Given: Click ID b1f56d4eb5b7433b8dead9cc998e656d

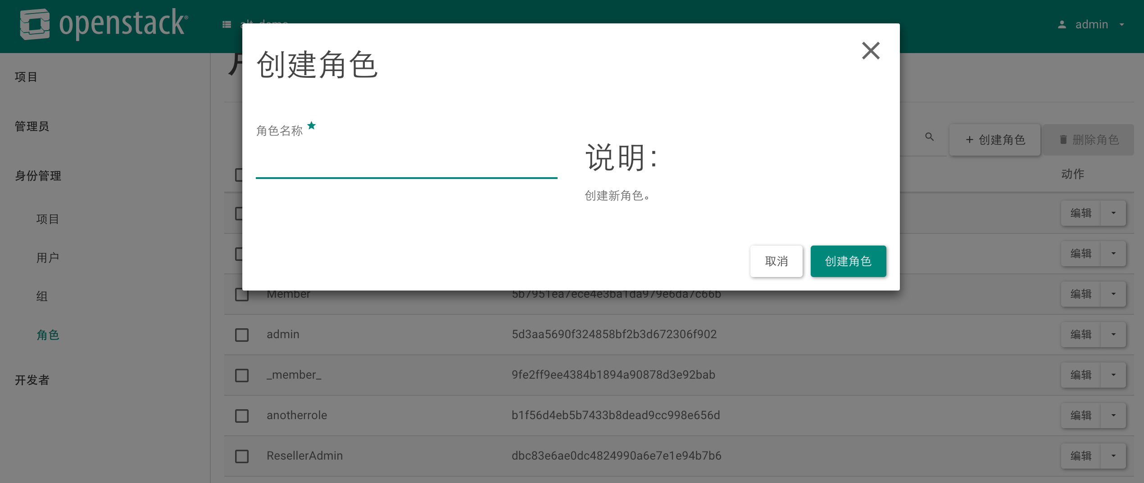Looking at the screenshot, I should click(x=615, y=415).
